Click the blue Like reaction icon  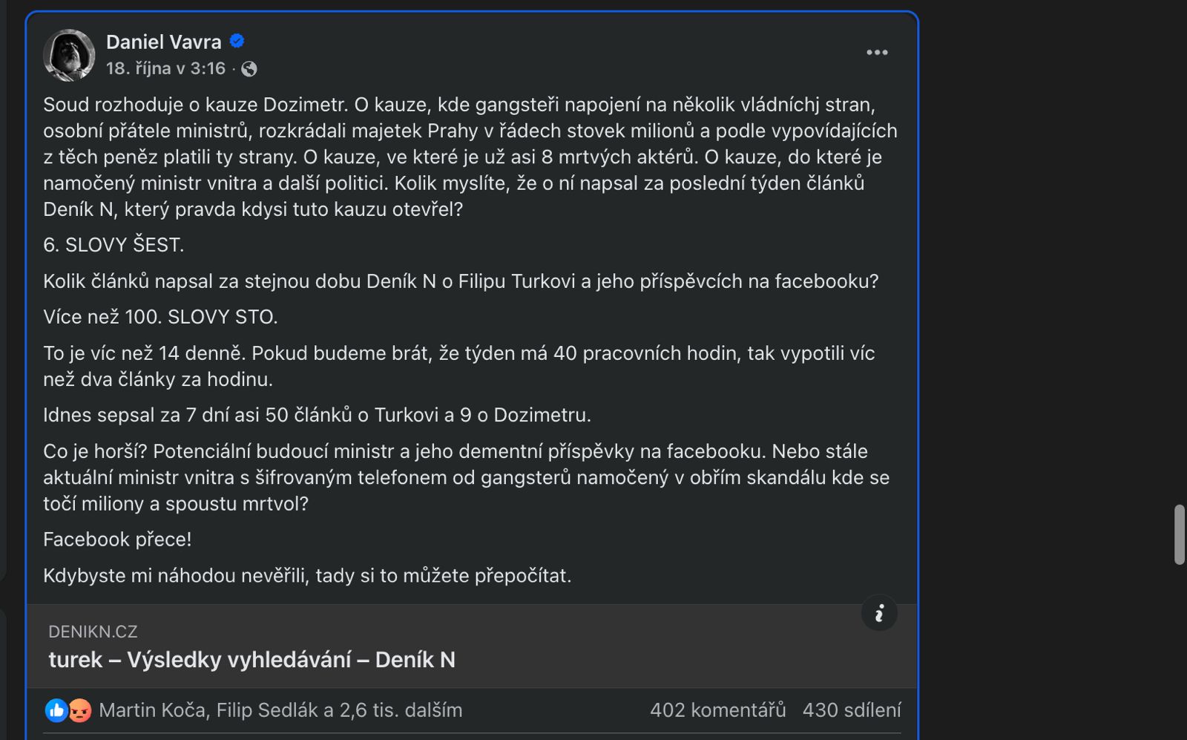tap(56, 710)
